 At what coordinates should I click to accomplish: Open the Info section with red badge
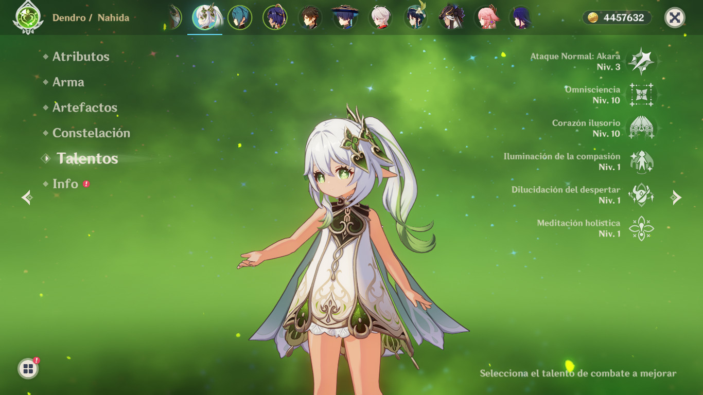click(x=65, y=184)
